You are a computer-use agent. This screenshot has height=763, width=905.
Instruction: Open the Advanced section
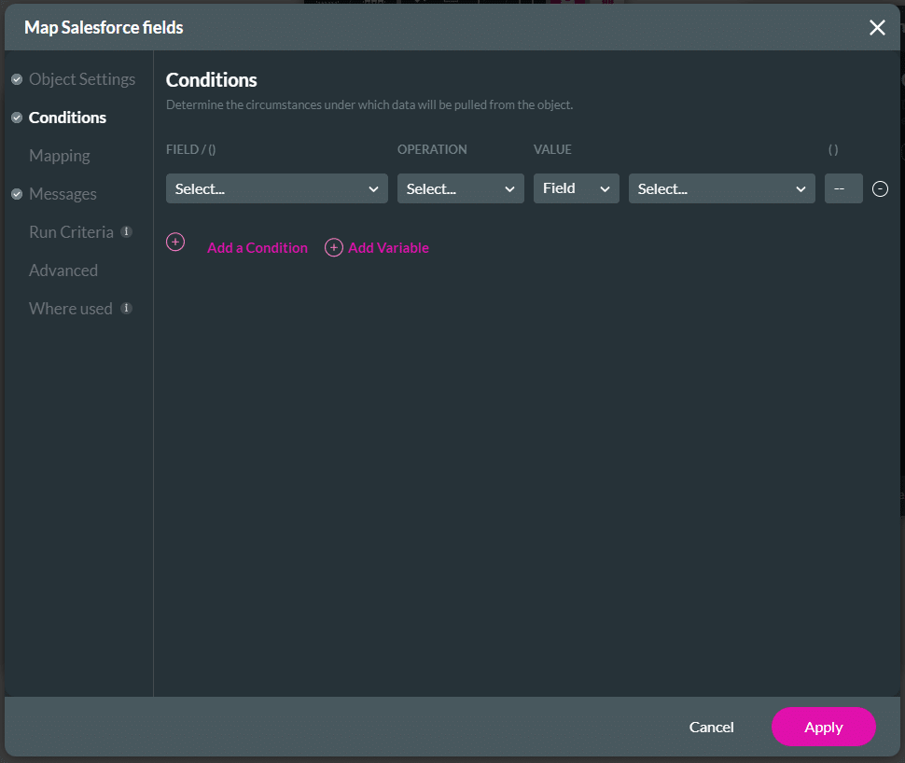(x=63, y=270)
